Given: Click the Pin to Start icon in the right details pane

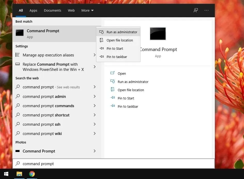Looking at the screenshot, I should tap(113, 98).
